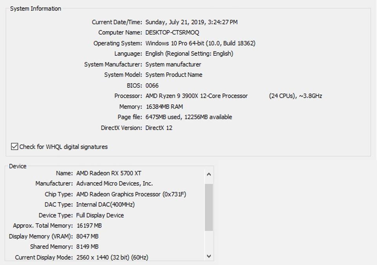This screenshot has width=377, height=265.
Task: Click the 'BIOS:' field label
Action: coord(134,86)
